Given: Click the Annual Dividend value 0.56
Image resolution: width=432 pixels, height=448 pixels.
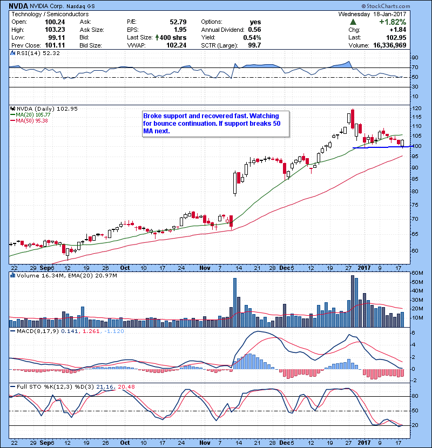Looking at the screenshot, I should 254,30.
